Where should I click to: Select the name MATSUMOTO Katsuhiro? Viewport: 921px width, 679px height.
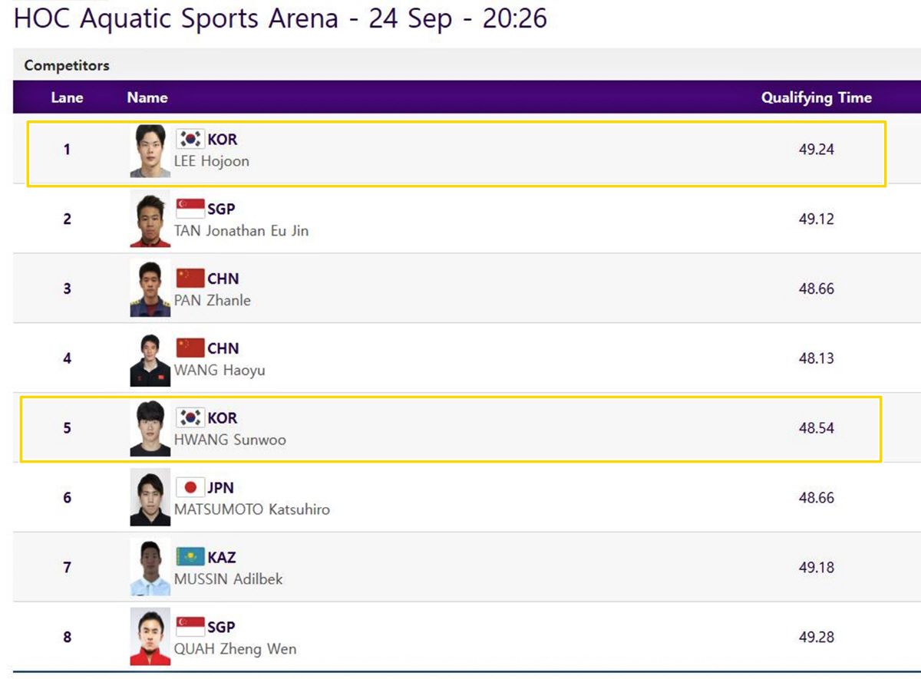252,509
